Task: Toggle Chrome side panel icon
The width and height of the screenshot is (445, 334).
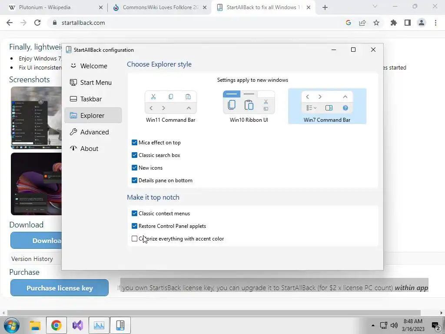Action: coord(408,23)
